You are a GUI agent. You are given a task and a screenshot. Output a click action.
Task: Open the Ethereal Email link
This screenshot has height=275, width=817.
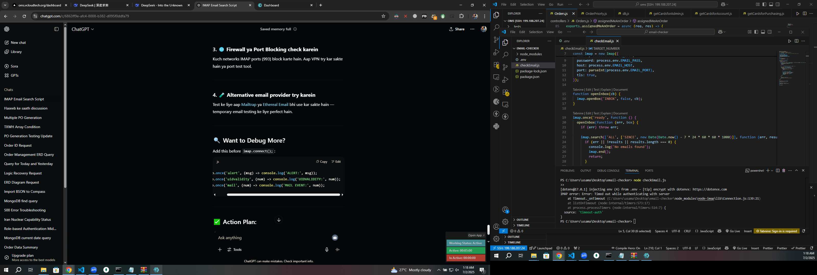coord(275,105)
